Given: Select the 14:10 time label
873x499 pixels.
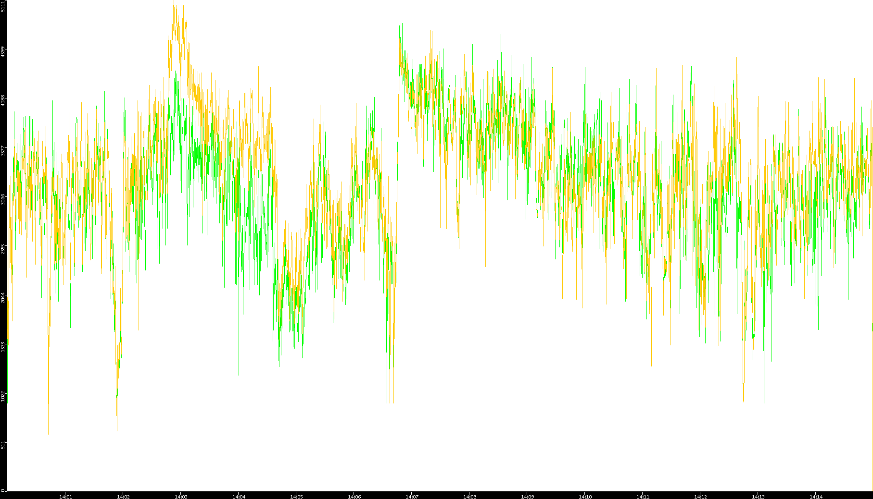Looking at the screenshot, I should click(585, 497).
